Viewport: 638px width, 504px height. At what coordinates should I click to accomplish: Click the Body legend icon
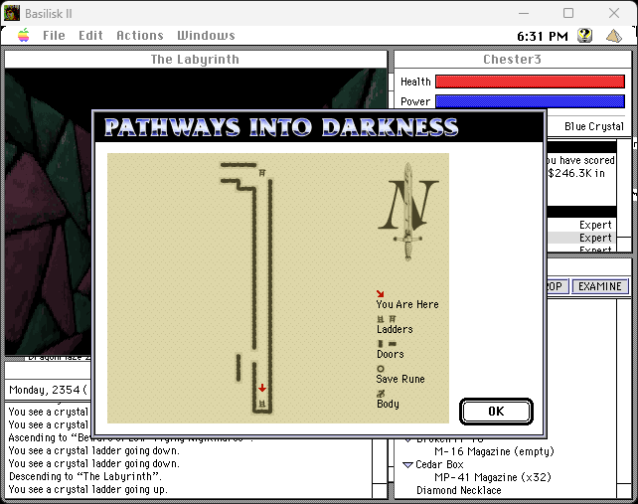coord(381,394)
